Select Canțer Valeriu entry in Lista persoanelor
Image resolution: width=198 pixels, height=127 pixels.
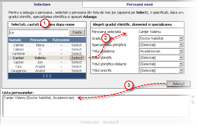[x=39, y=98]
